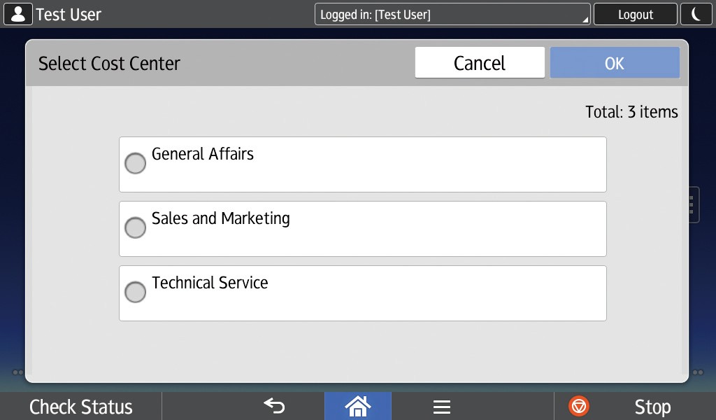Tap the Sales and Marketing text label
716x420 pixels.
(x=221, y=218)
